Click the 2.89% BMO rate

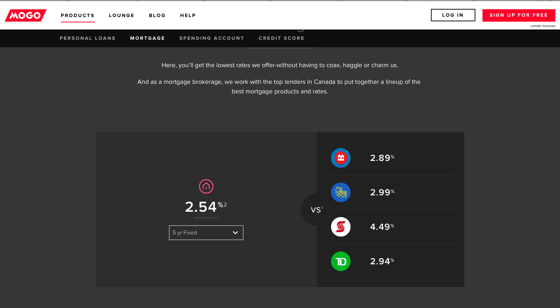tap(382, 158)
